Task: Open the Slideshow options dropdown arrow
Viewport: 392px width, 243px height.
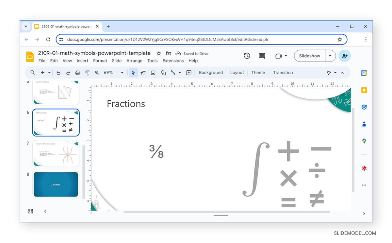Action: pos(330,56)
